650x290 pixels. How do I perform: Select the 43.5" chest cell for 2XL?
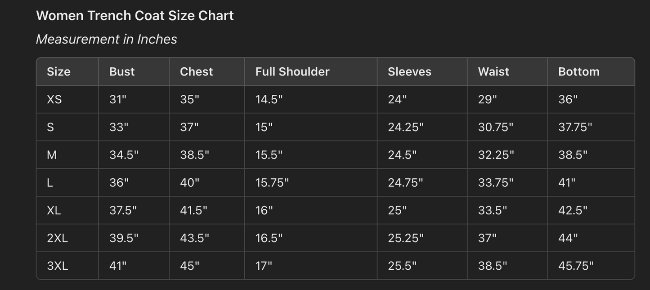[194, 238]
